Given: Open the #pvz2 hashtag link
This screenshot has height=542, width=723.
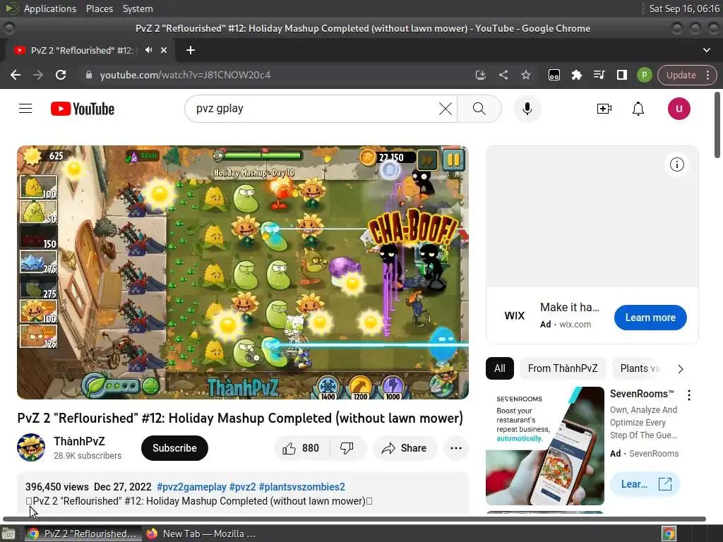Looking at the screenshot, I should [243, 487].
